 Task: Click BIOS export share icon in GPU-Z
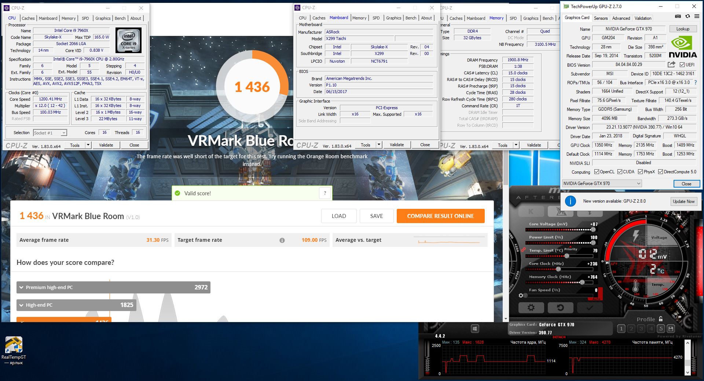pyautogui.click(x=671, y=64)
